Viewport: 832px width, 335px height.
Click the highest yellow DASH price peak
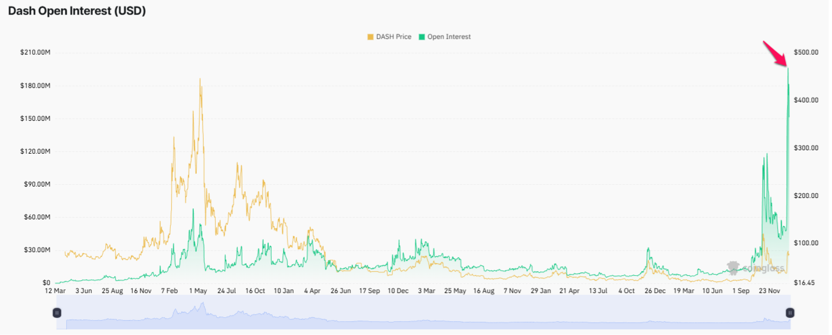click(x=200, y=79)
